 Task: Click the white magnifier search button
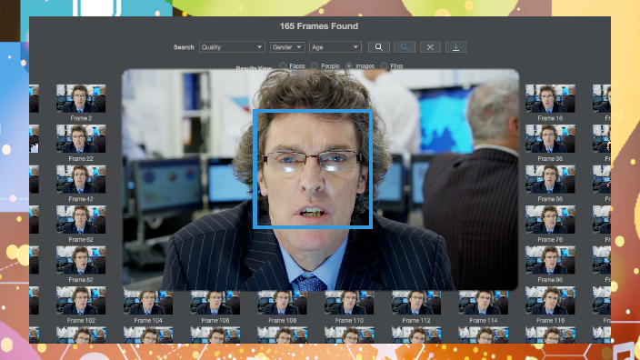(379, 47)
